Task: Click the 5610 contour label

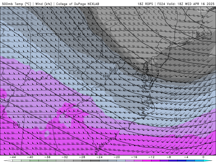Action: [178, 119]
